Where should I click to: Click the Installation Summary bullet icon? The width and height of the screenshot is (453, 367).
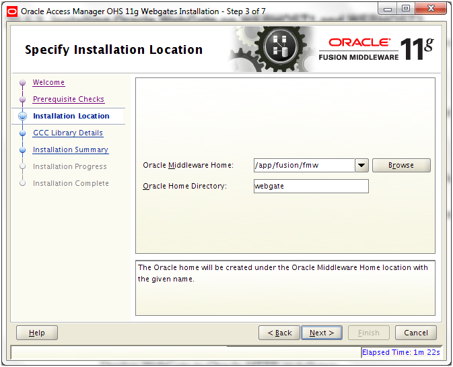click(x=22, y=150)
